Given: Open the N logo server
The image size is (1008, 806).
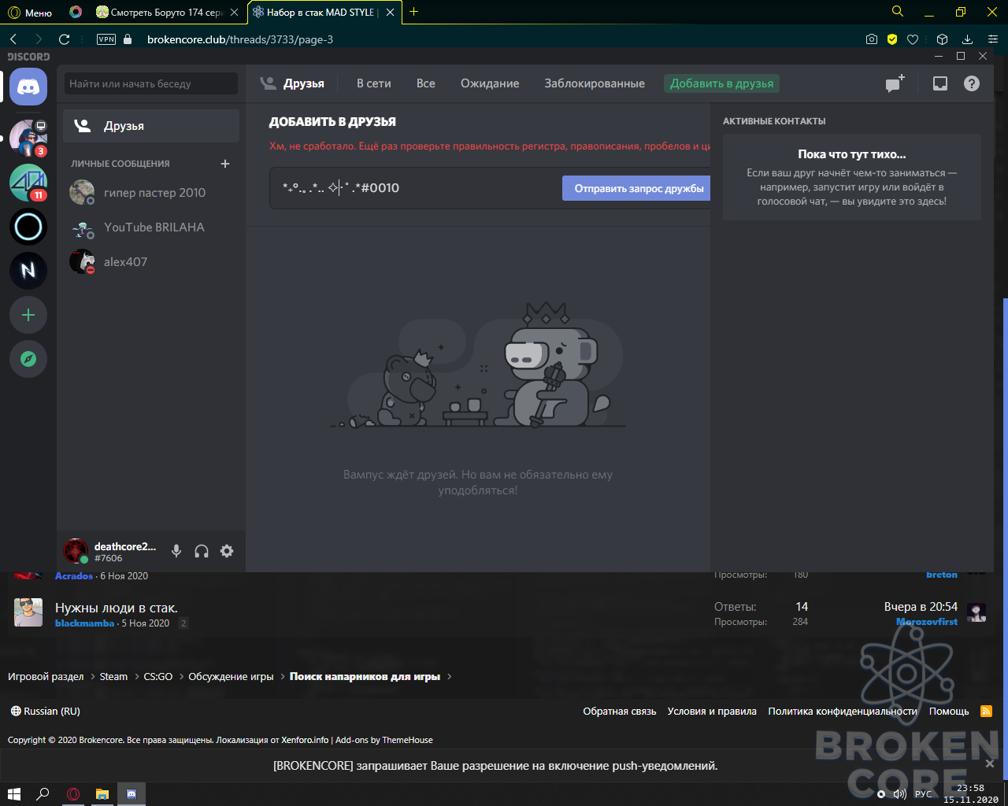Looking at the screenshot, I should (28, 271).
